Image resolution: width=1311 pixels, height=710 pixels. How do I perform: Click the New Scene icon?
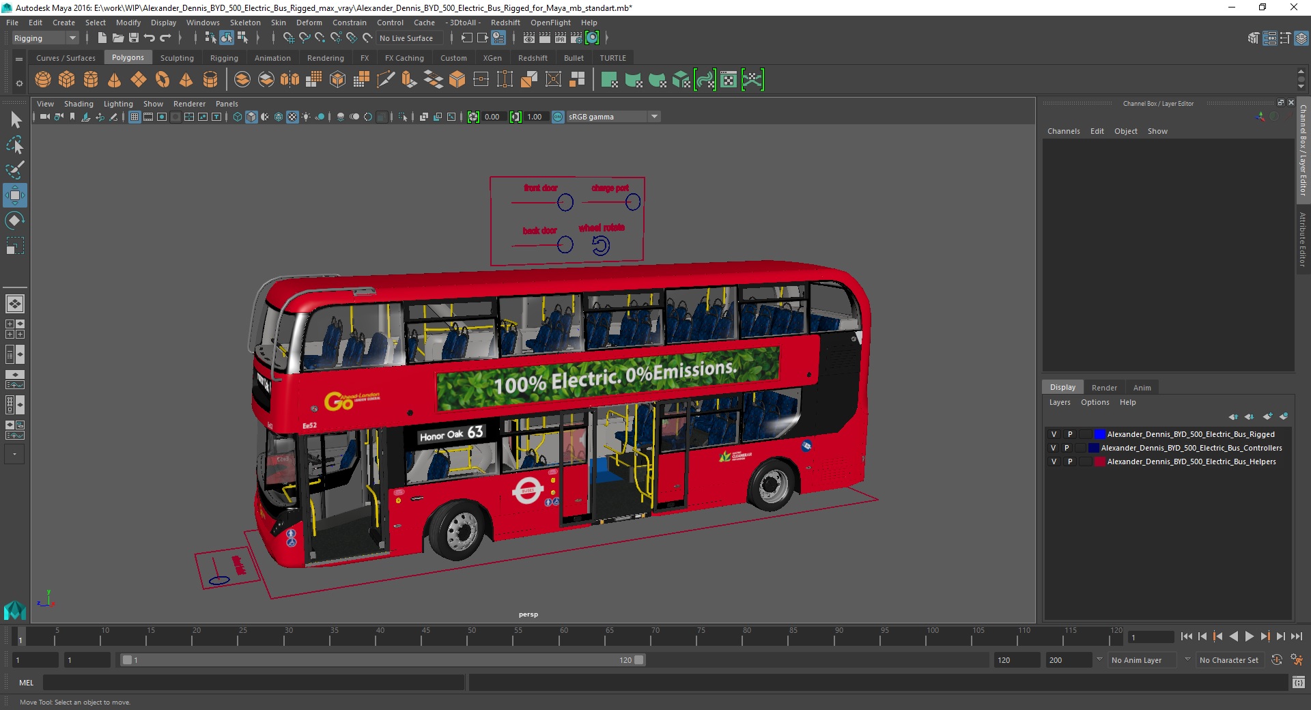click(x=102, y=38)
